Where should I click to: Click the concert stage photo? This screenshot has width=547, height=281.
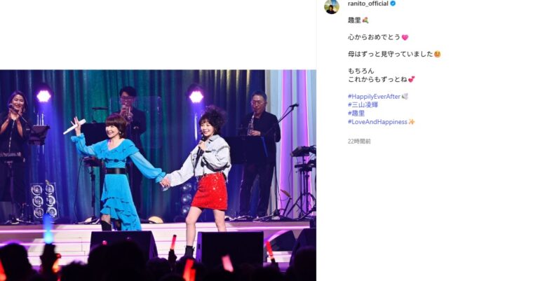pyautogui.click(x=158, y=175)
